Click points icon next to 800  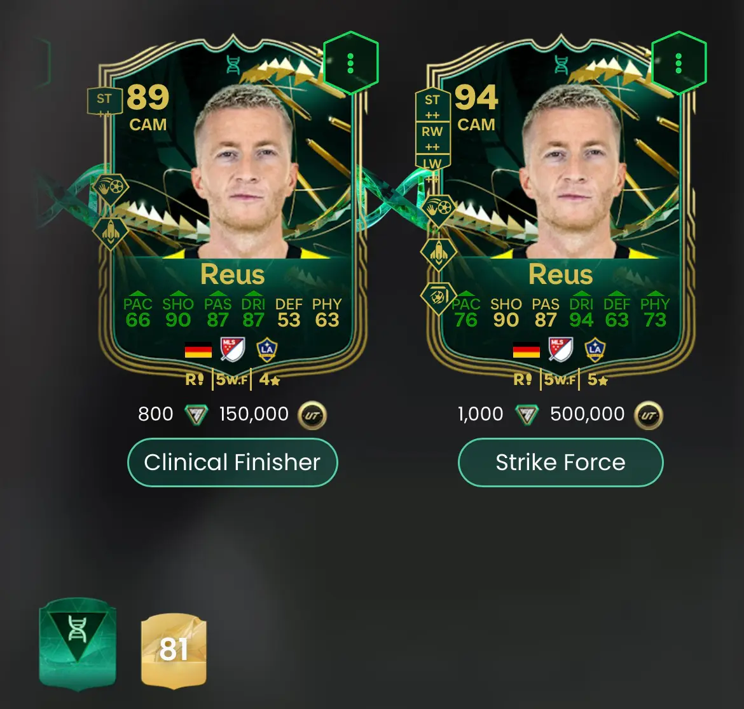pos(196,415)
